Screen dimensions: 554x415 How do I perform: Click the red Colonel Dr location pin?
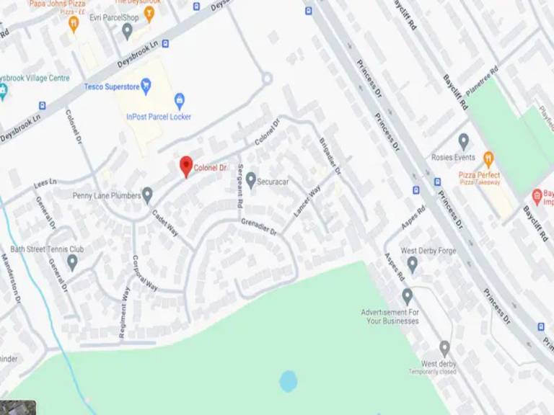pyautogui.click(x=186, y=166)
